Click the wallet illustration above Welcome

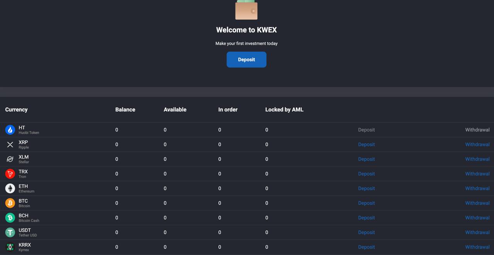coord(246,10)
